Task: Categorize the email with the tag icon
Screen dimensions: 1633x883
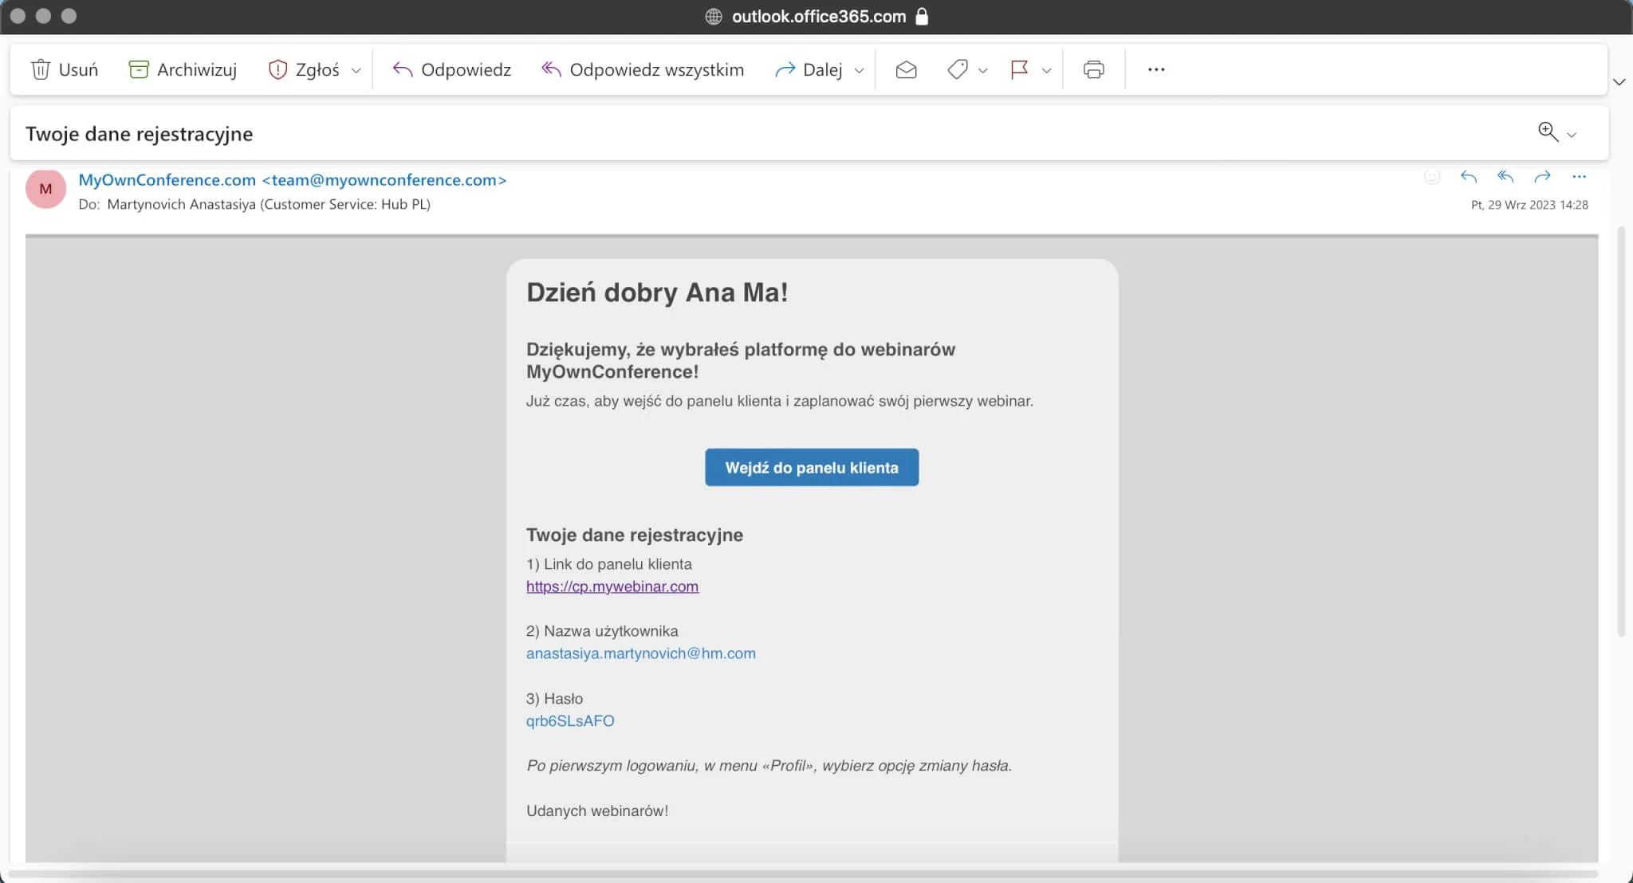Action: pos(958,69)
